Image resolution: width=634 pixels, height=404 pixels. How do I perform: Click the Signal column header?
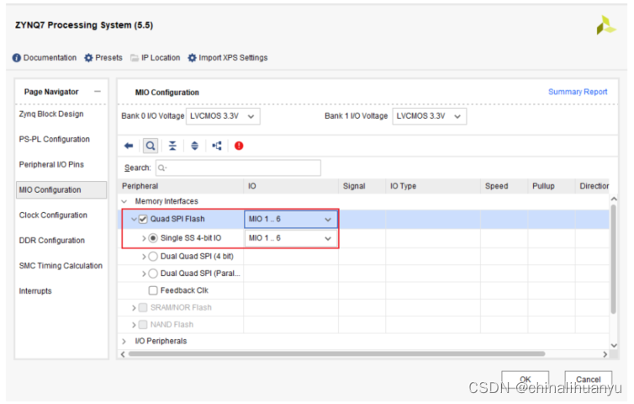362,186
